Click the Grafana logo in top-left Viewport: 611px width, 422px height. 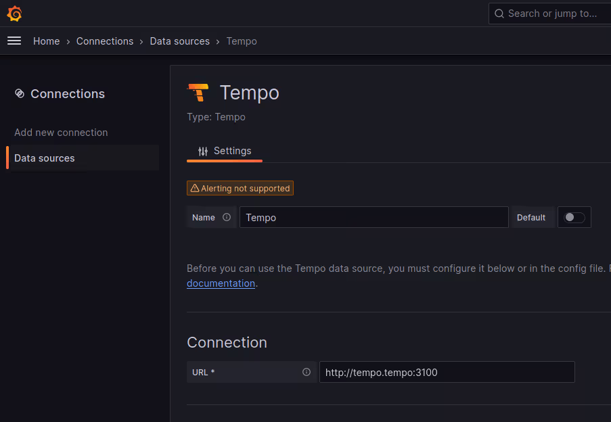pyautogui.click(x=14, y=14)
